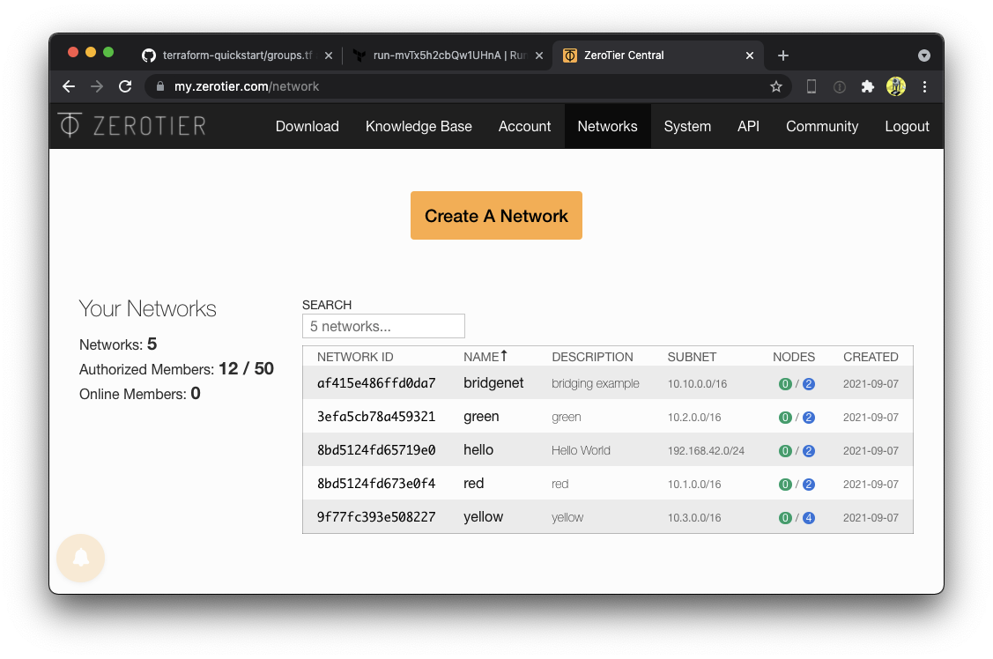This screenshot has height=659, width=993.
Task: Open network 8bd5124fd673e0f4
Action: [x=376, y=484]
